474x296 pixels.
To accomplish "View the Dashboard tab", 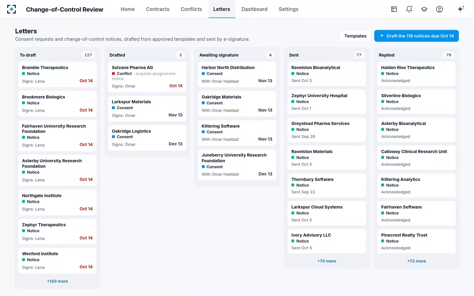I will pos(254,9).
